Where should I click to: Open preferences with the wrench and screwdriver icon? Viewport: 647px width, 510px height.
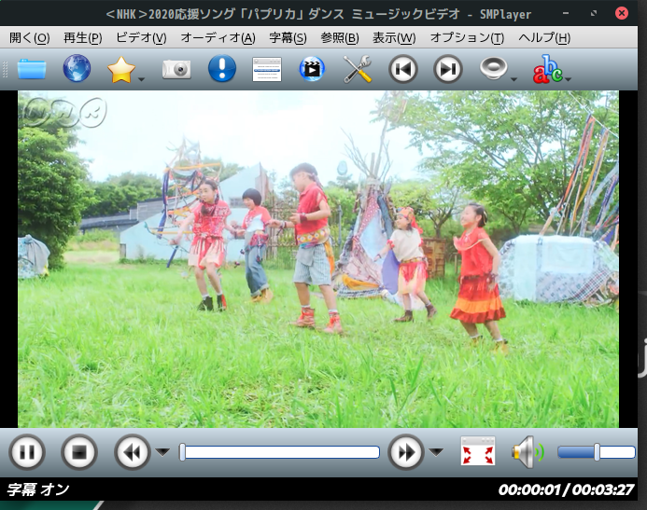point(358,69)
